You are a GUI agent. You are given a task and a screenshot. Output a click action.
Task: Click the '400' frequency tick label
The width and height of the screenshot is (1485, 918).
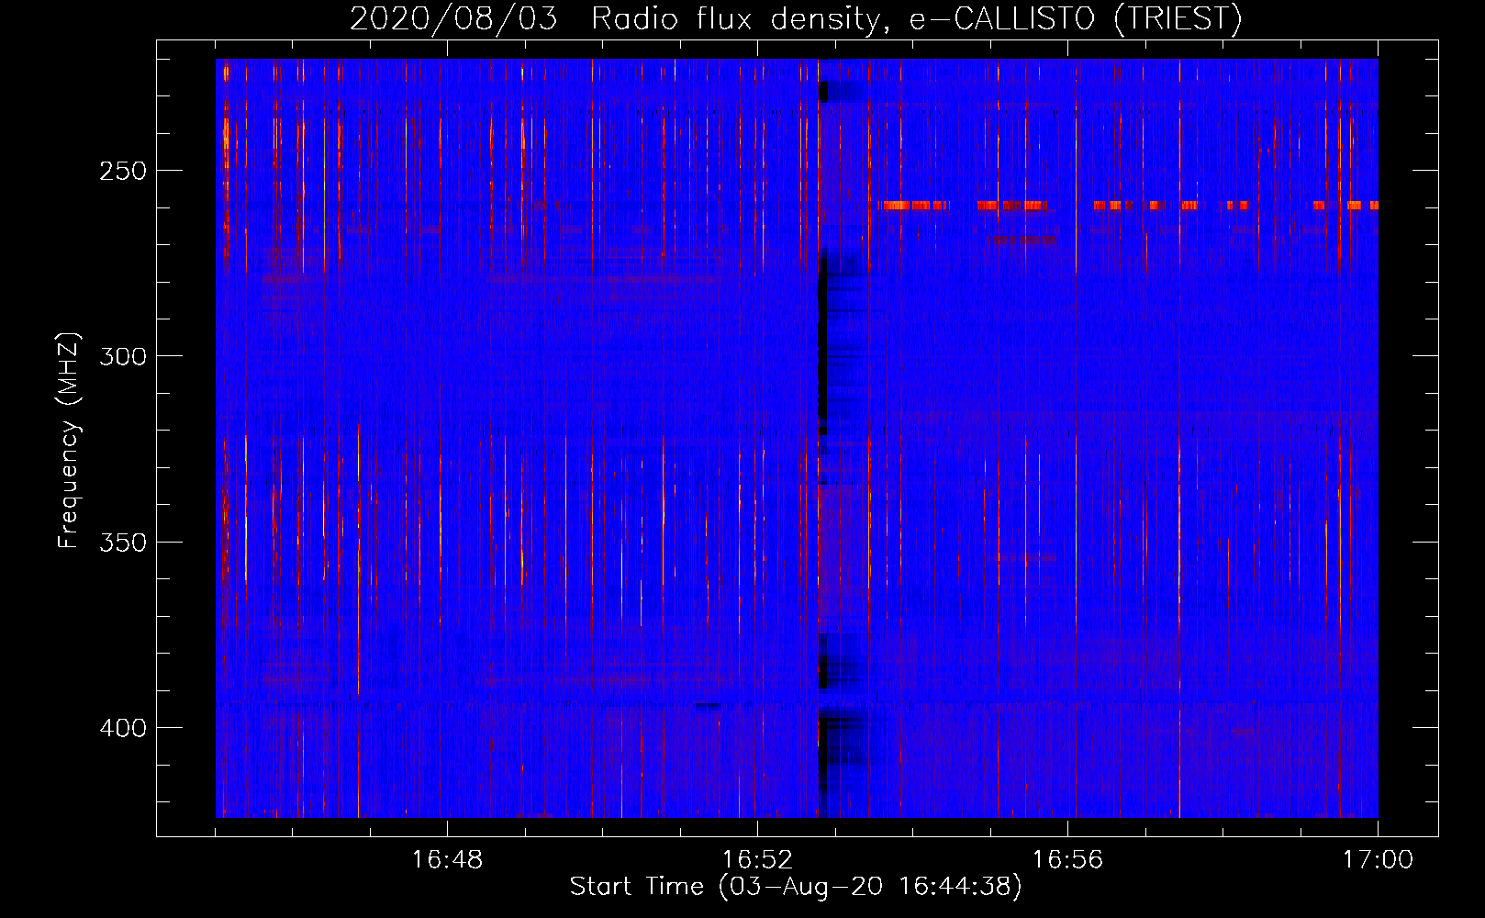123,728
